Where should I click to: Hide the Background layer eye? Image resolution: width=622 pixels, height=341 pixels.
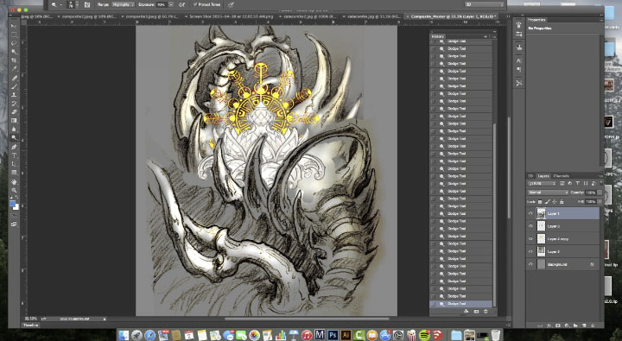pyautogui.click(x=530, y=264)
